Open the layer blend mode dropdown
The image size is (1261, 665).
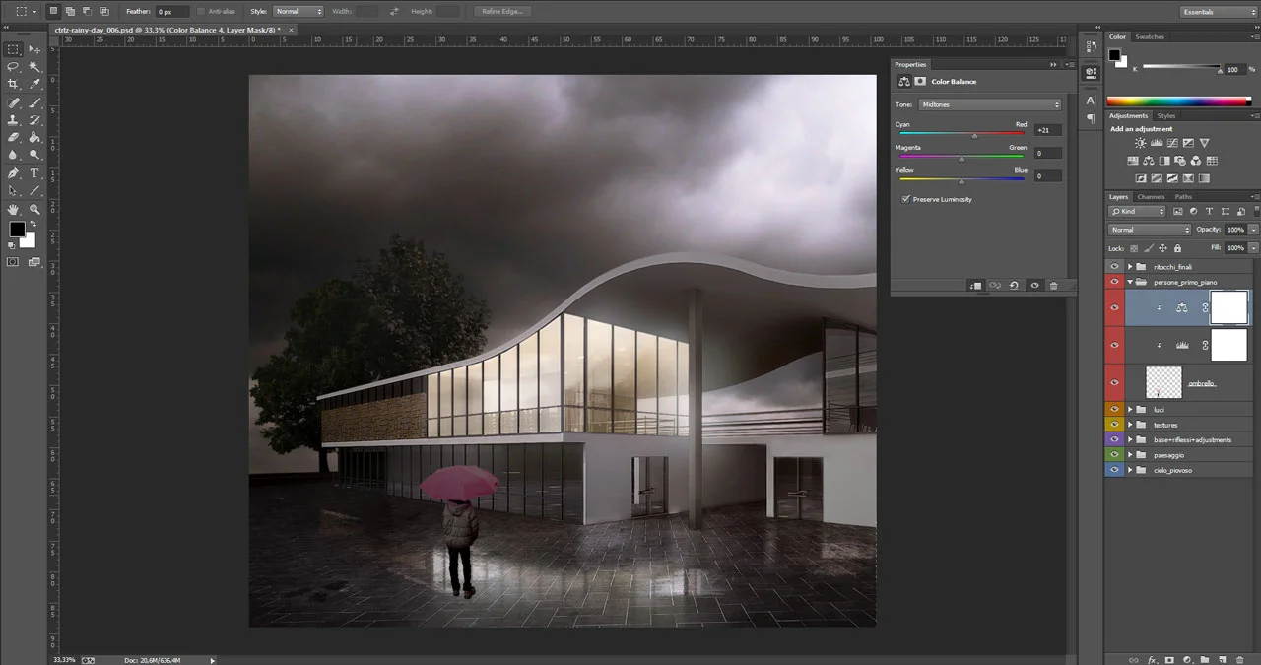point(1150,230)
